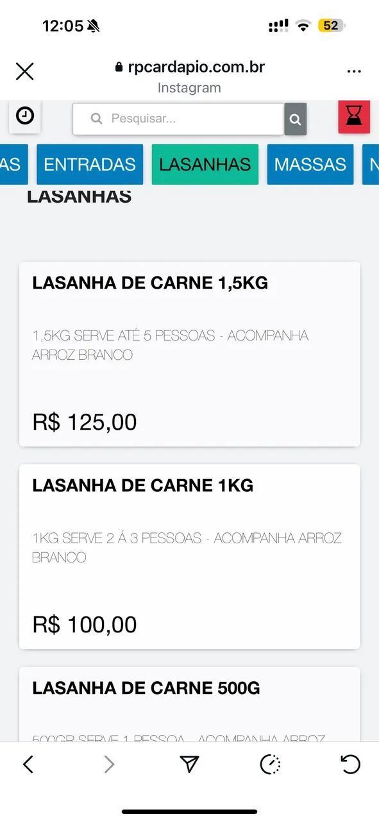379x821 pixels.
Task: Select the ENTRADAS category tab
Action: point(90,164)
